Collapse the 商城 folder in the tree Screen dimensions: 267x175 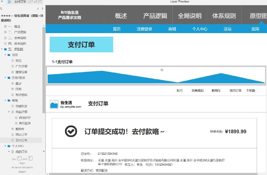[5, 100]
